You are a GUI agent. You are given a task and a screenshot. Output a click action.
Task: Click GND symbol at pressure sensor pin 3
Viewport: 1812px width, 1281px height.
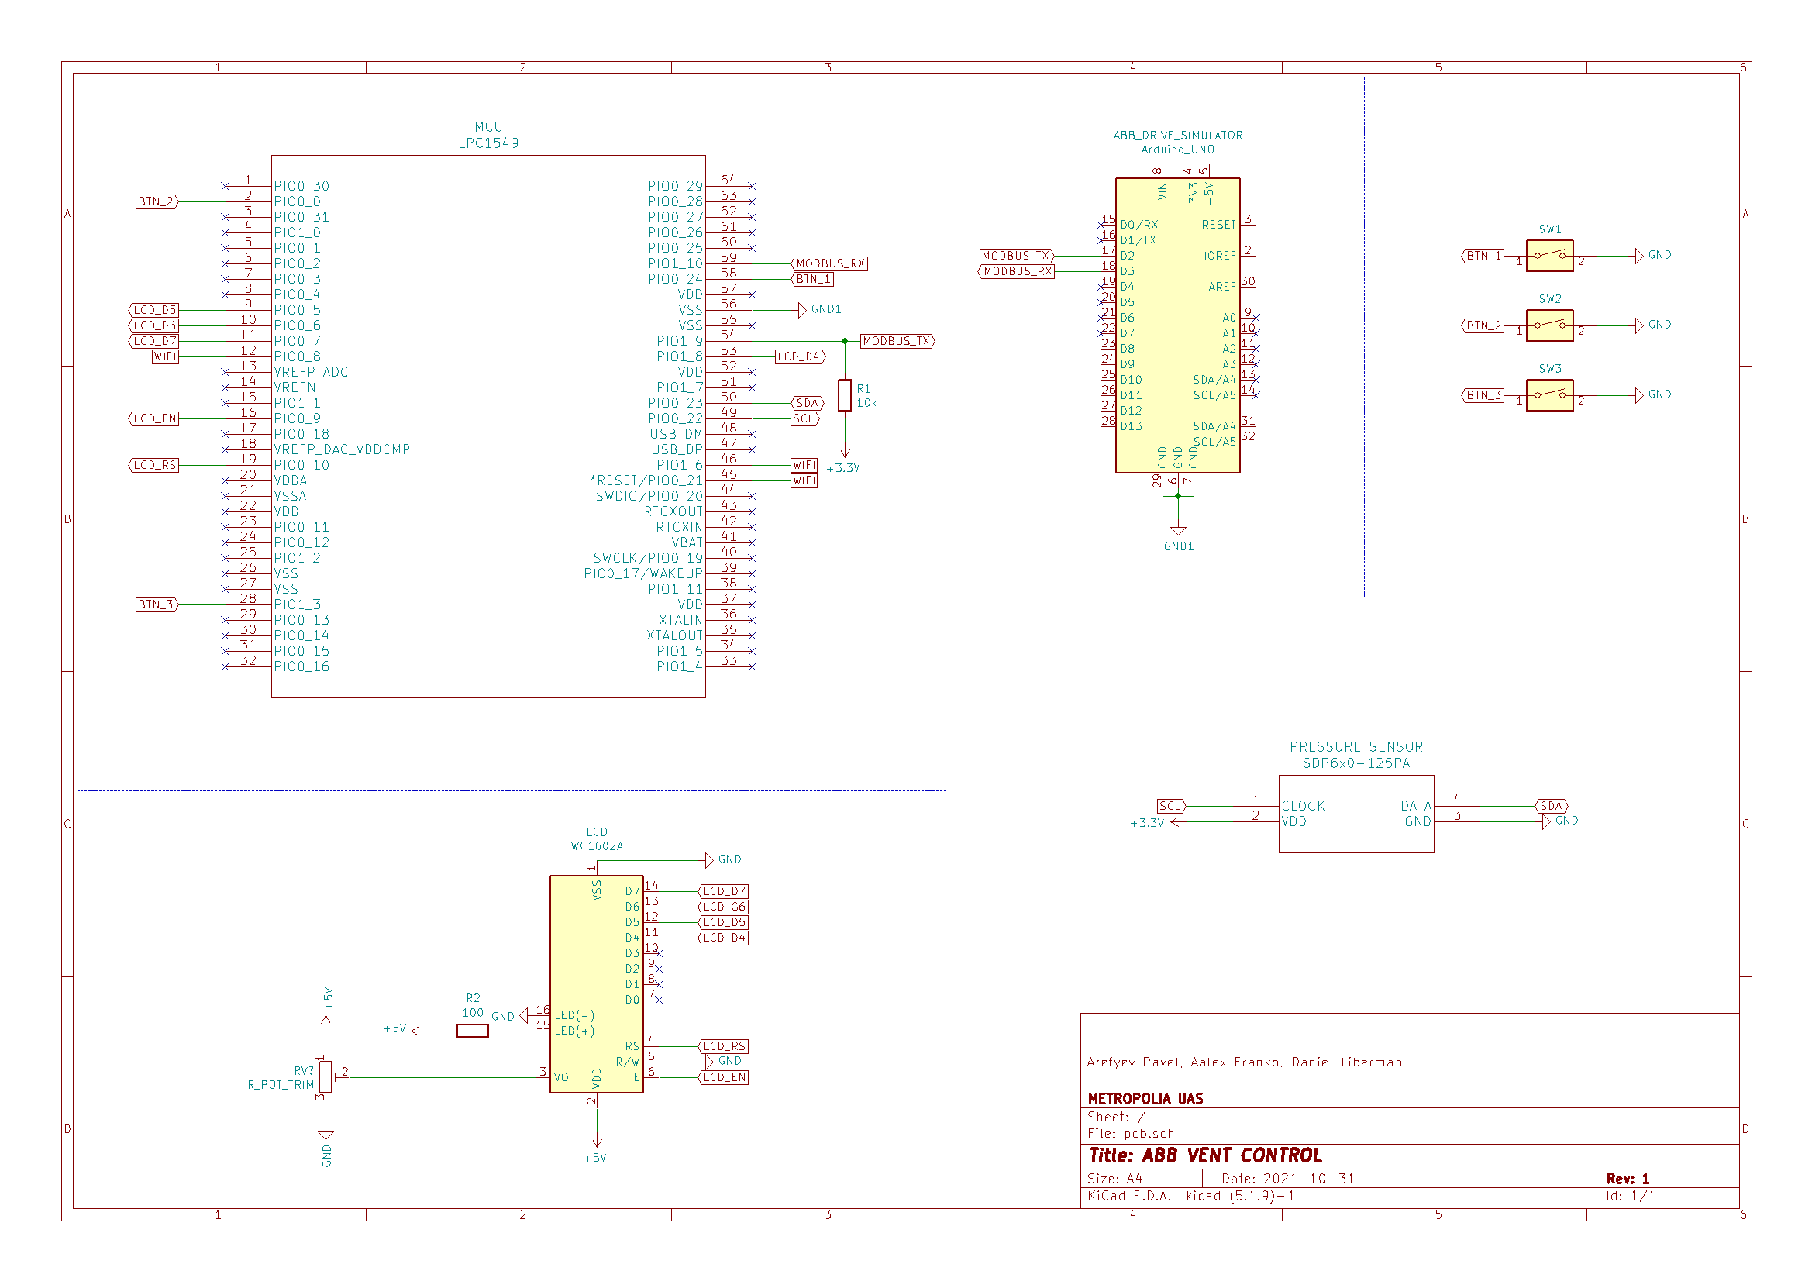pyautogui.click(x=1546, y=821)
